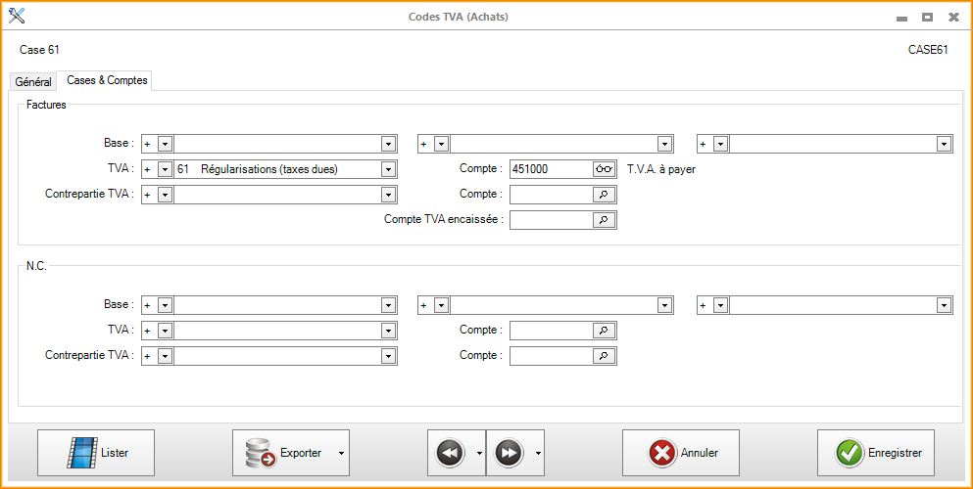Screen dimensions: 973x489
Task: Open the Général tab
Action: coord(33,82)
